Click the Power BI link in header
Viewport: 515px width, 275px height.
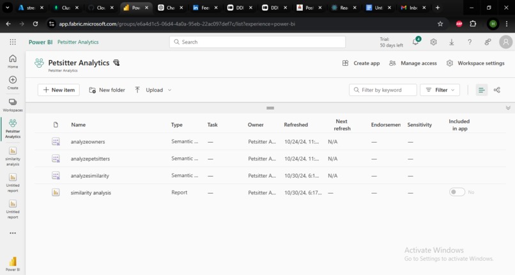[40, 42]
